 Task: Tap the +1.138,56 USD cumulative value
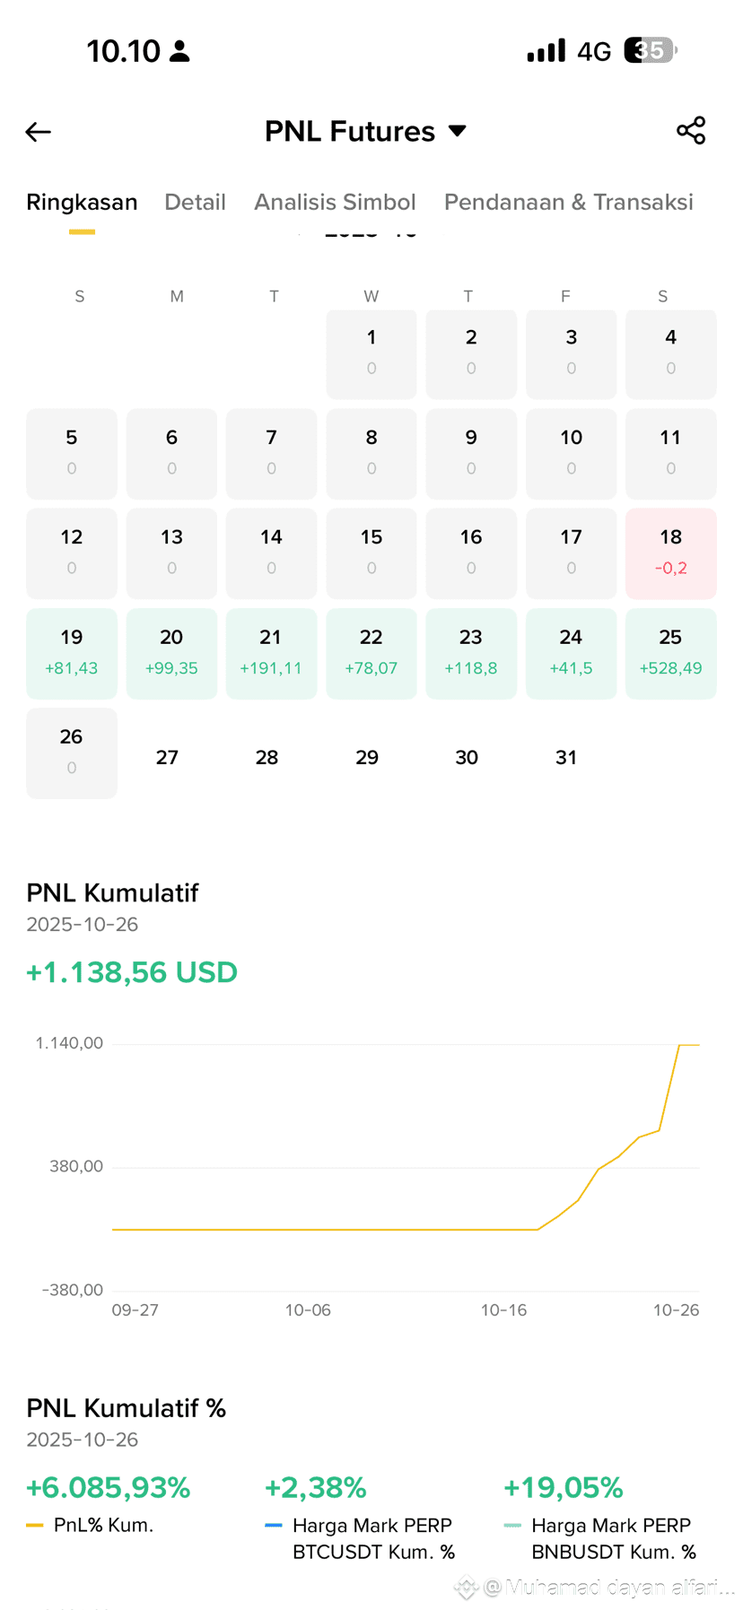click(x=132, y=972)
